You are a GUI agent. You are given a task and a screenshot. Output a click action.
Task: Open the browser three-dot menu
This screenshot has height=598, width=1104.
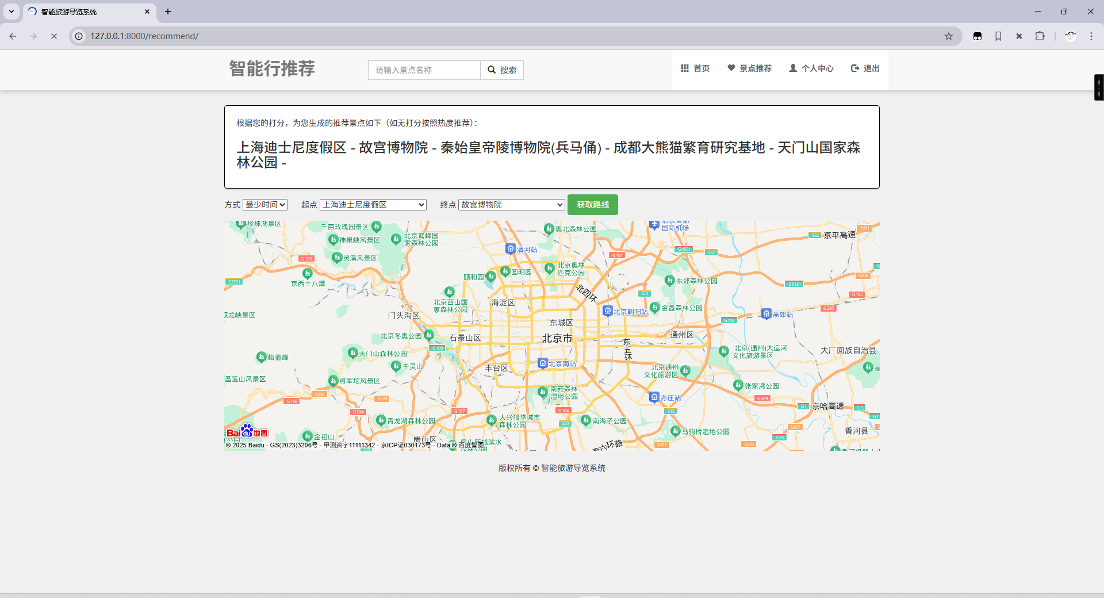1091,36
